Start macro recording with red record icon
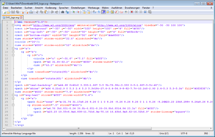This screenshot has height=137, width=215. coord(132,12)
